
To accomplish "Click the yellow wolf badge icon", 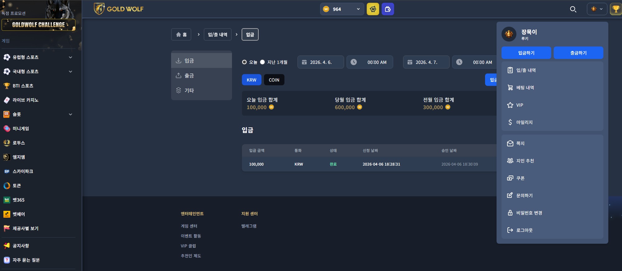I will click(373, 9).
